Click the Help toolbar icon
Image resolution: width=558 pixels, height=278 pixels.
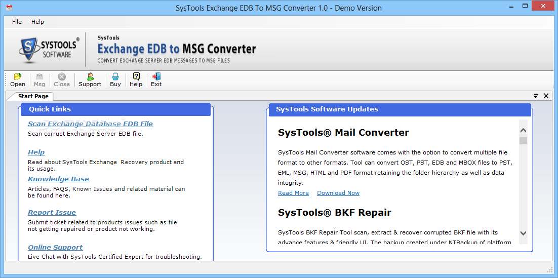tap(136, 80)
